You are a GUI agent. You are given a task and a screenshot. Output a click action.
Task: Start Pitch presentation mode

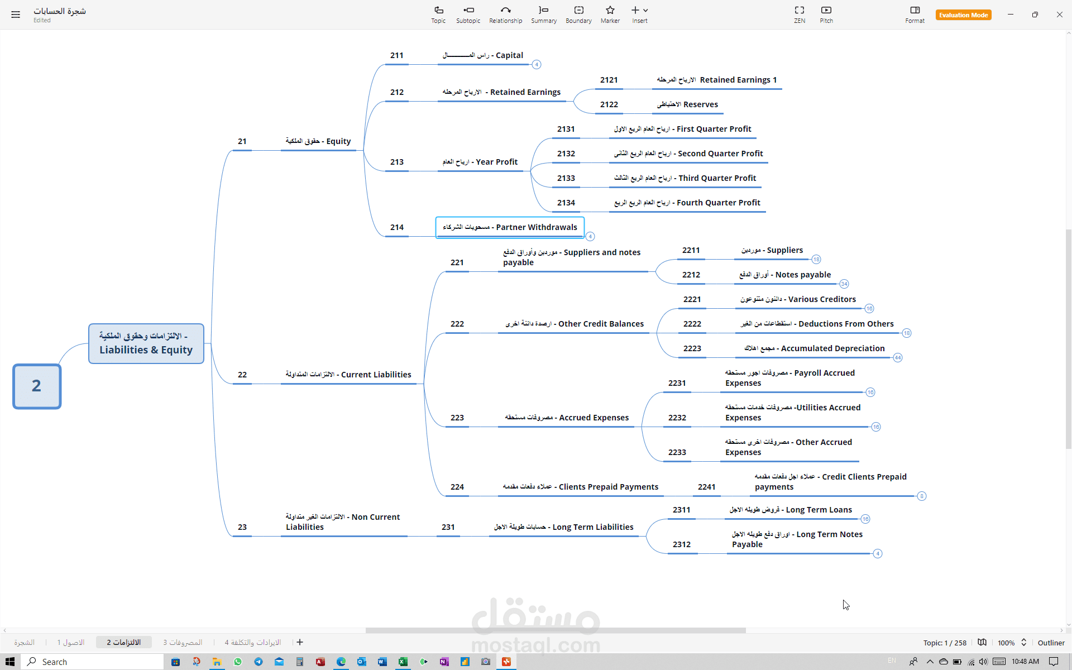coord(826,15)
